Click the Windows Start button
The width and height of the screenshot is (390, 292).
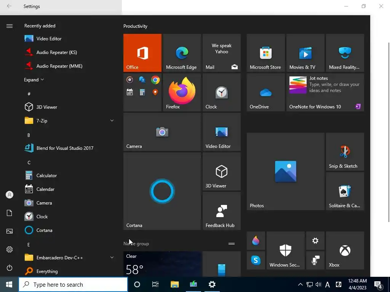tap(9, 284)
